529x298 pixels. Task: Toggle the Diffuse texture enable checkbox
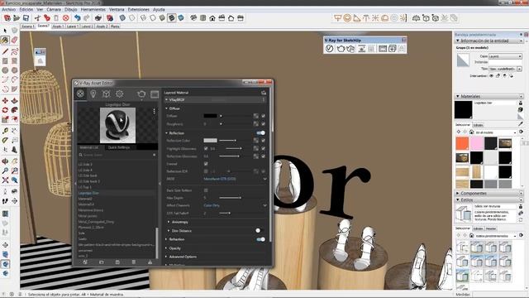pyautogui.click(x=263, y=116)
